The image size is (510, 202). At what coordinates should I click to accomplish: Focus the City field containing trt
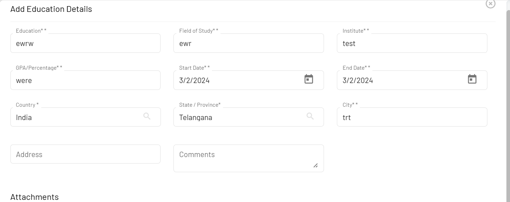[x=412, y=117]
